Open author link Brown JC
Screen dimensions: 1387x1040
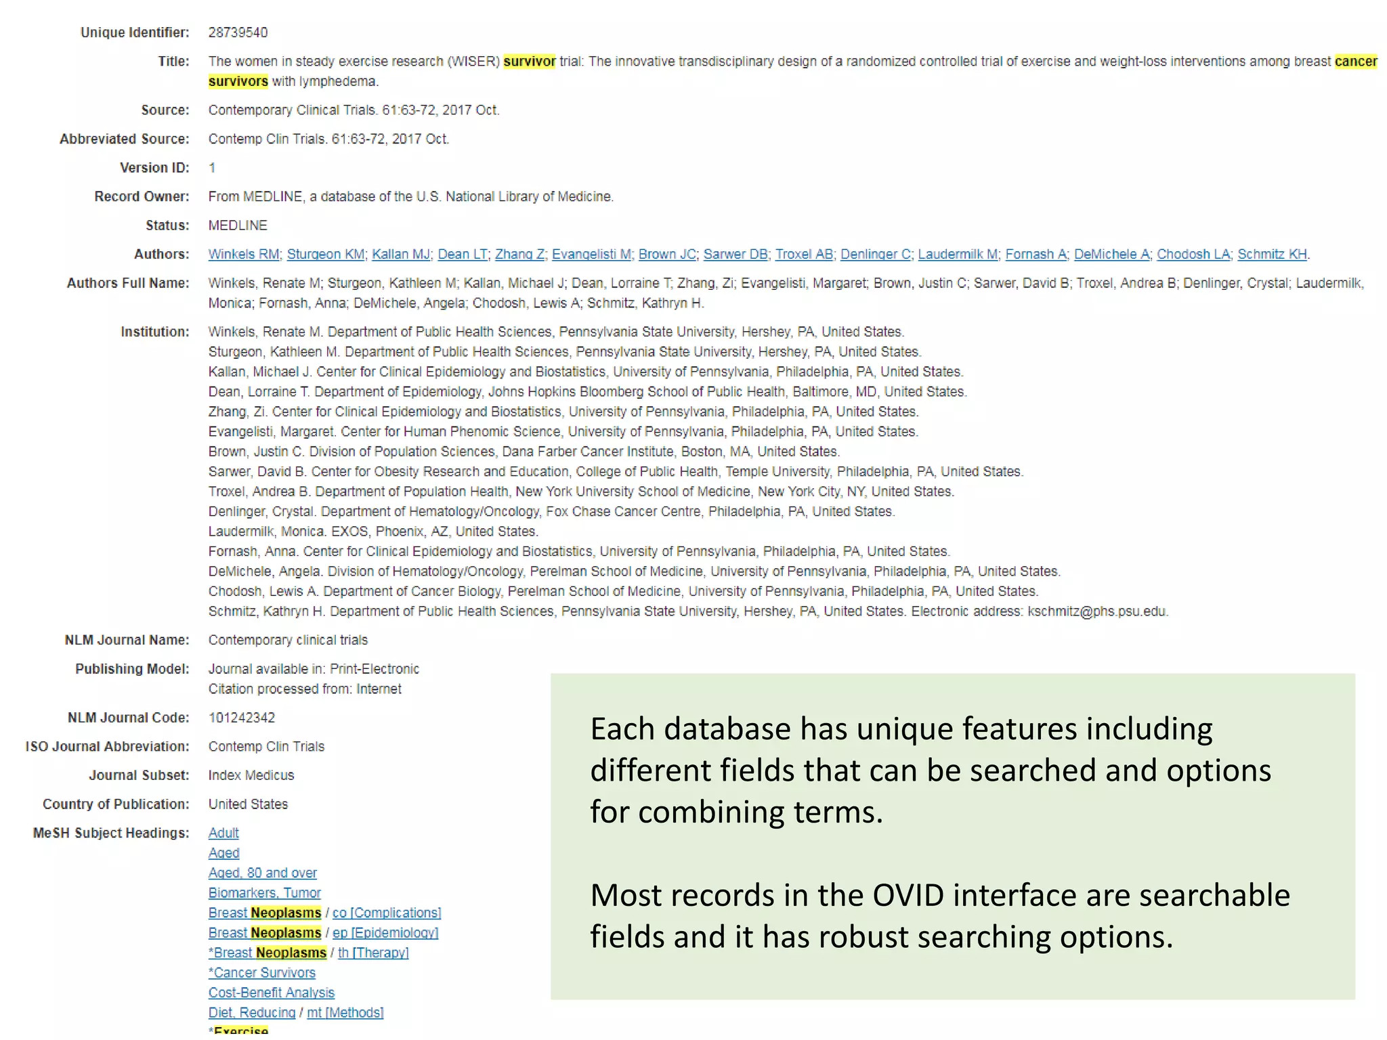click(x=667, y=254)
